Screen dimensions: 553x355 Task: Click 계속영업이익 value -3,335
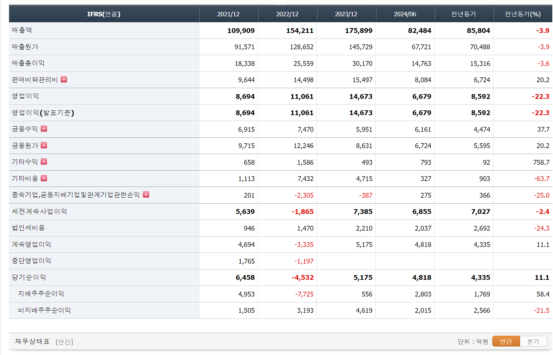[304, 245]
